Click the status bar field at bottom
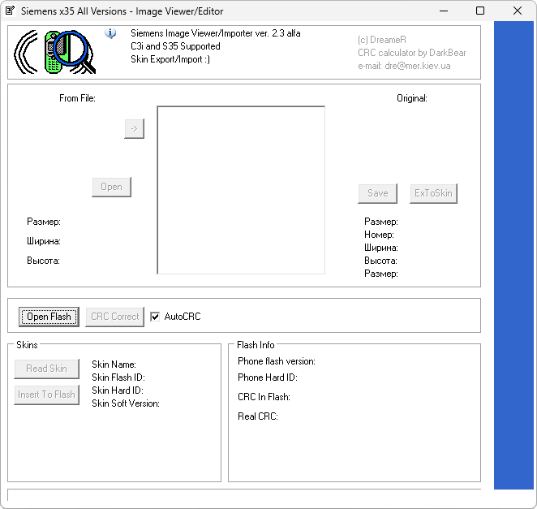 point(244,495)
